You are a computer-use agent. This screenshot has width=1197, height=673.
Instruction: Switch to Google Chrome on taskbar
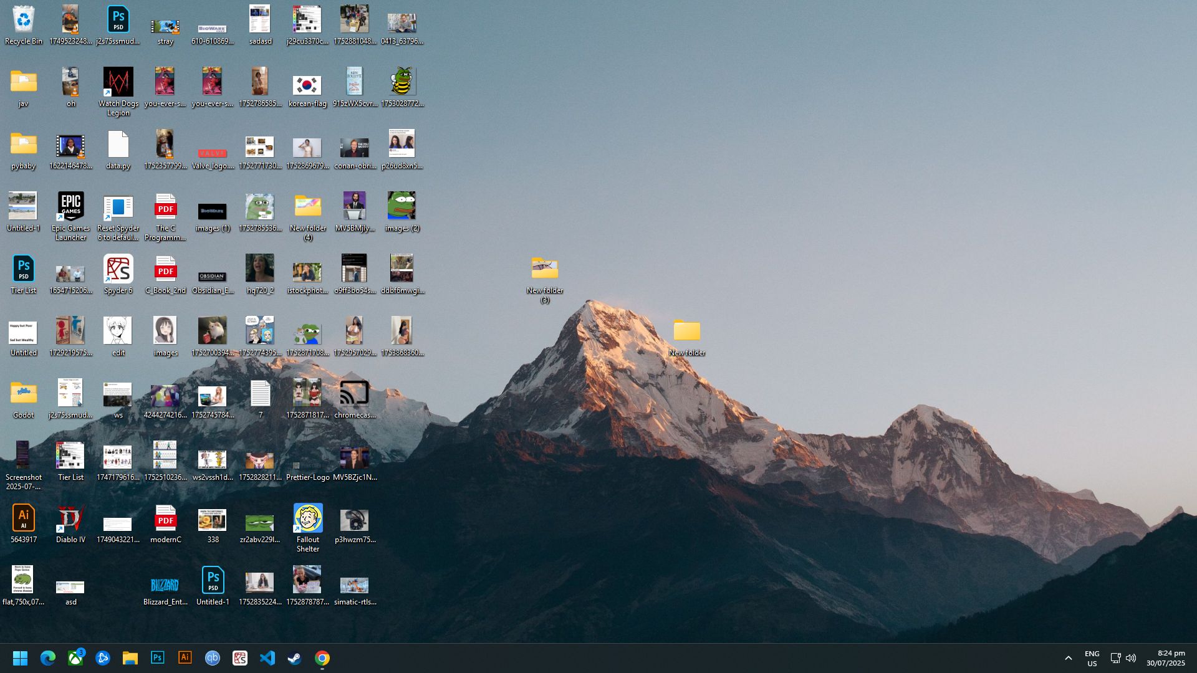322,658
